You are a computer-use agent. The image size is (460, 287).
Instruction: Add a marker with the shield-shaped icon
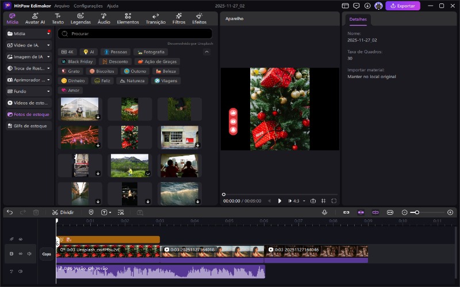[x=91, y=212]
